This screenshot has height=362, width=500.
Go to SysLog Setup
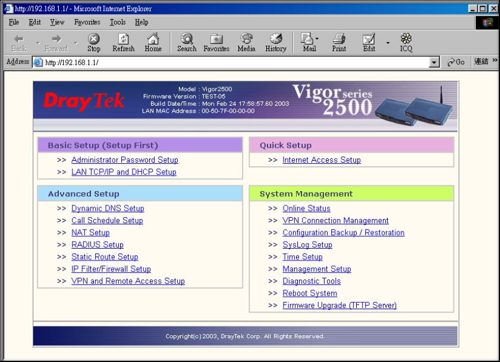(x=307, y=244)
